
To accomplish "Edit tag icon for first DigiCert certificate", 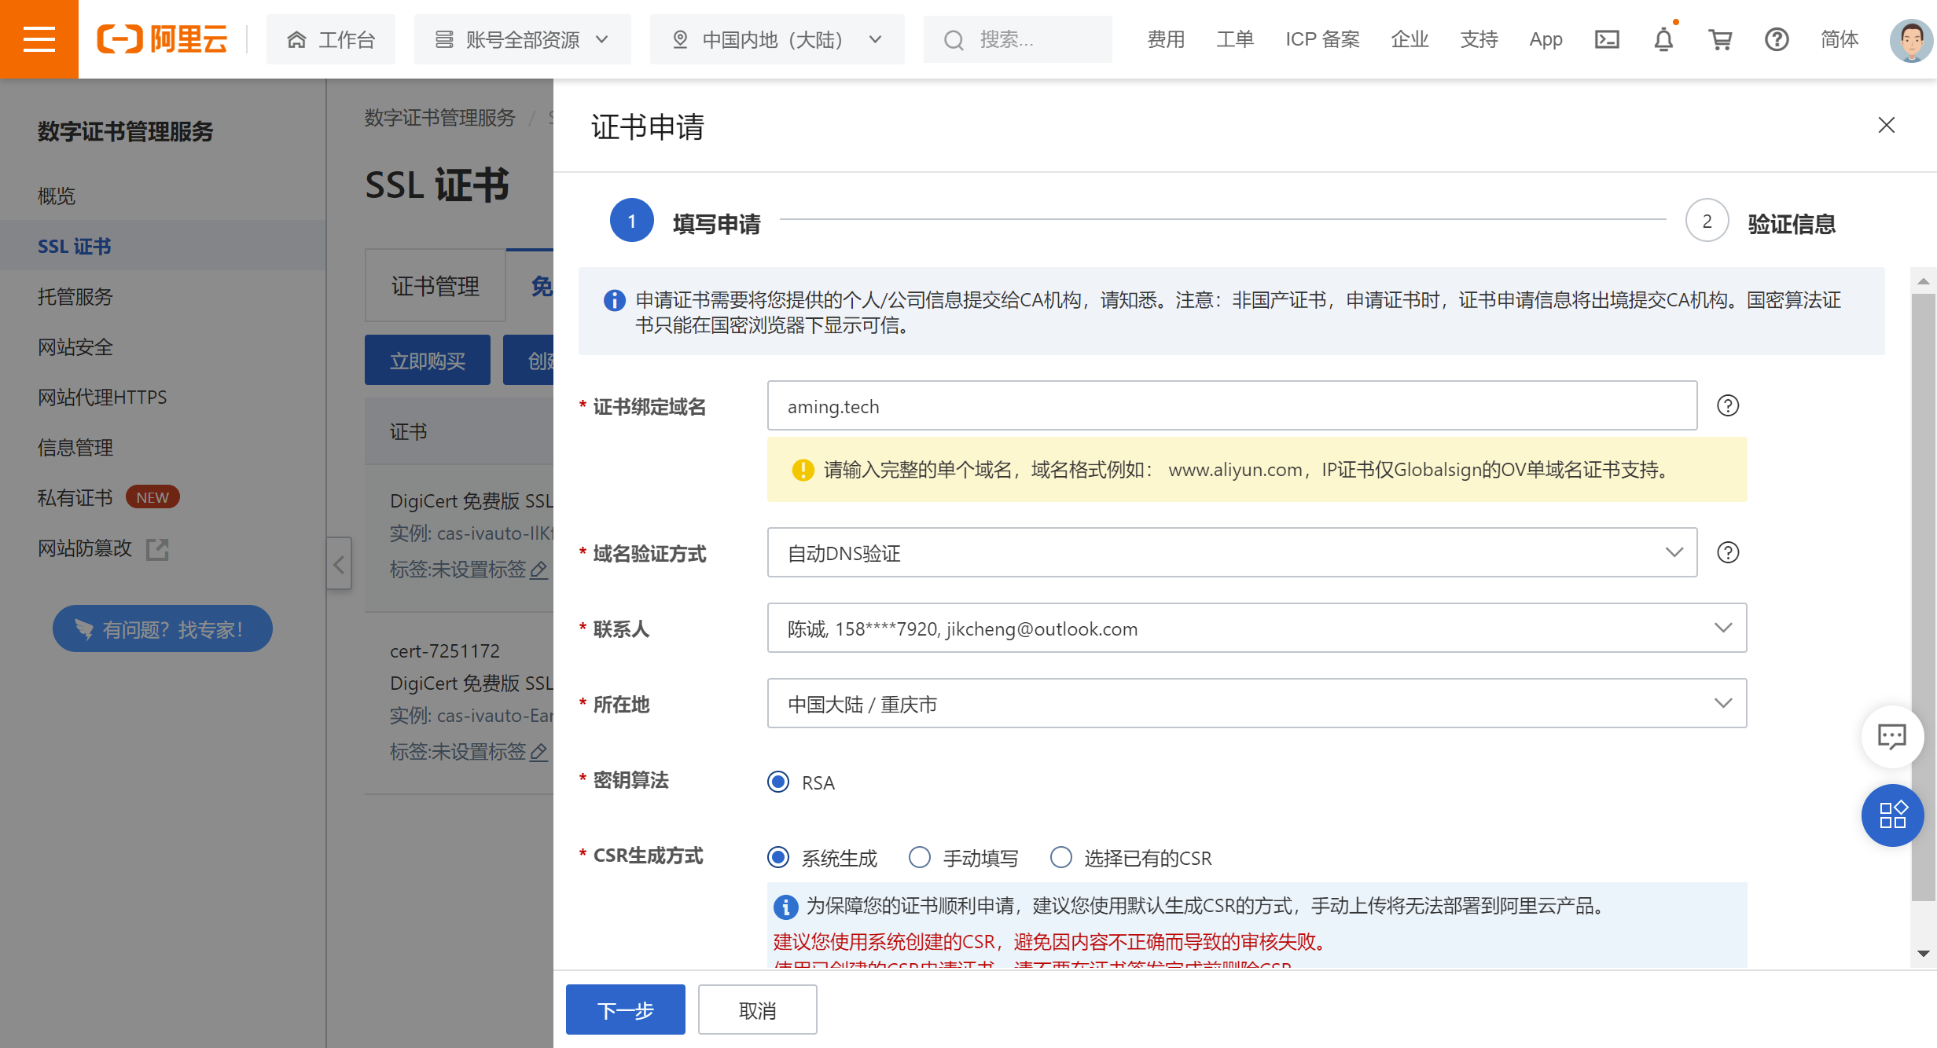I will click(x=538, y=570).
